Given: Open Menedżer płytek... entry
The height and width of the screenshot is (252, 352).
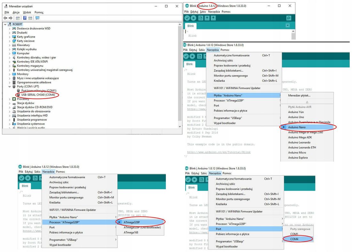Looking at the screenshot, I should pyautogui.click(x=299, y=95).
